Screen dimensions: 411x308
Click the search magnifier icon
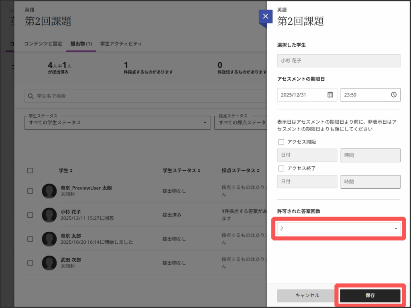pos(31,96)
